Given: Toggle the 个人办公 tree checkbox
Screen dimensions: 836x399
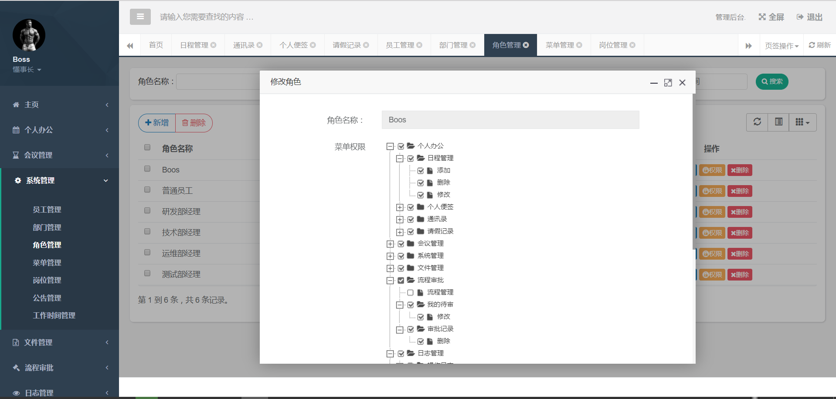Looking at the screenshot, I should pos(401,146).
